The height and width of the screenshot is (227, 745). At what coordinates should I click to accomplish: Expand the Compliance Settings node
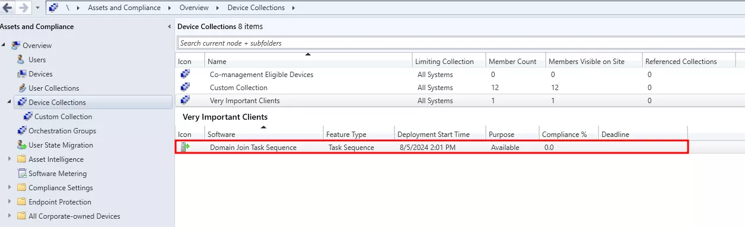click(x=9, y=187)
